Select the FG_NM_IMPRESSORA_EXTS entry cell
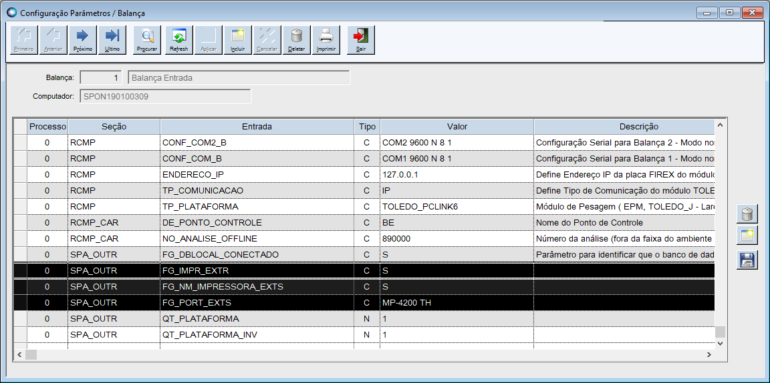 [x=257, y=286]
